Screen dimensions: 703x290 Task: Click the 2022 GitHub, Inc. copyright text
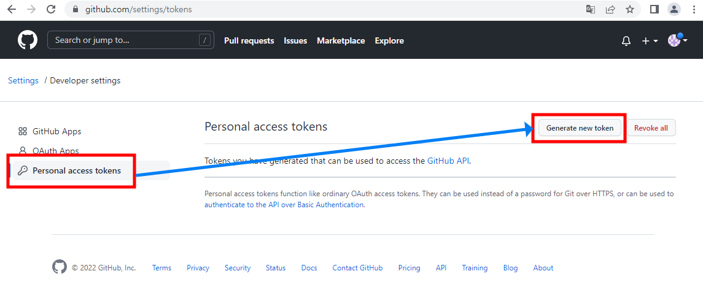coord(104,268)
